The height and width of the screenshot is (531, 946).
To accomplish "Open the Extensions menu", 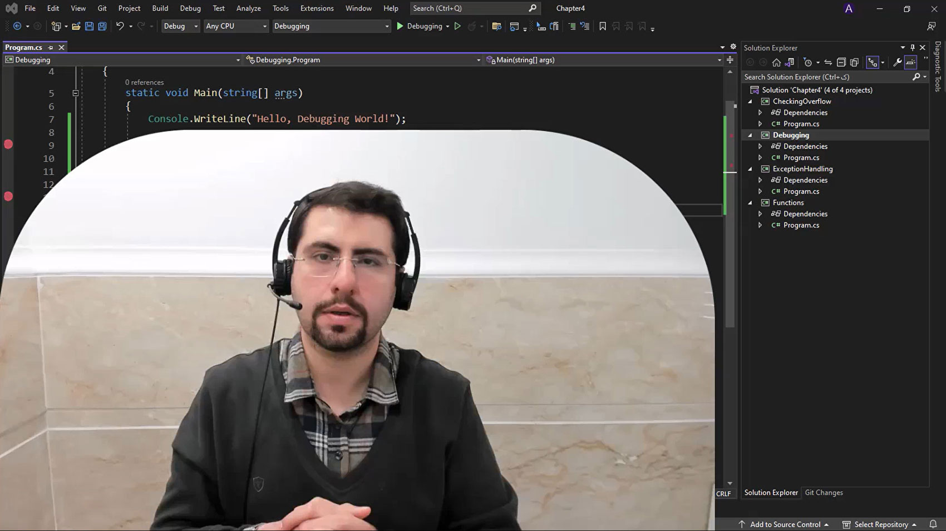I will coord(317,8).
